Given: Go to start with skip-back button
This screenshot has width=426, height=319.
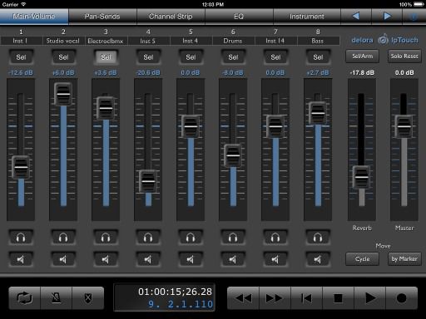Looking at the screenshot, I should (x=306, y=298).
